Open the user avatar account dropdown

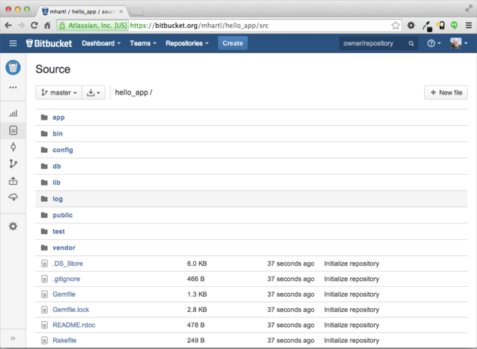(459, 43)
